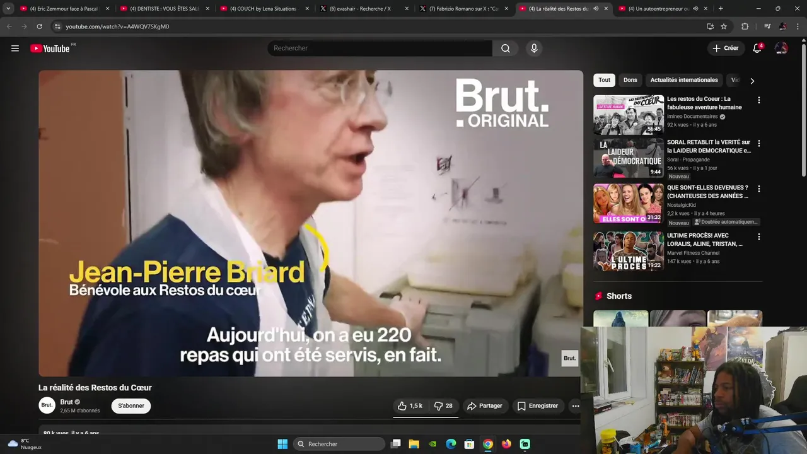Save the video with Enregistrer
The height and width of the screenshot is (454, 807).
538,406
